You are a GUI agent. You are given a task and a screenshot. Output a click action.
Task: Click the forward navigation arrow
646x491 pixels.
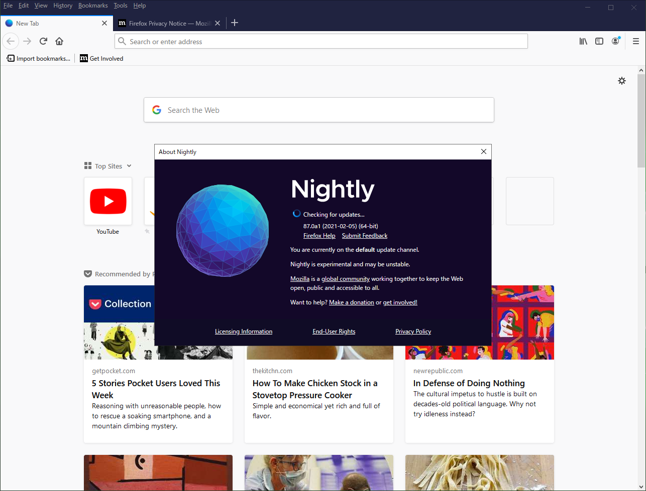[x=27, y=41]
